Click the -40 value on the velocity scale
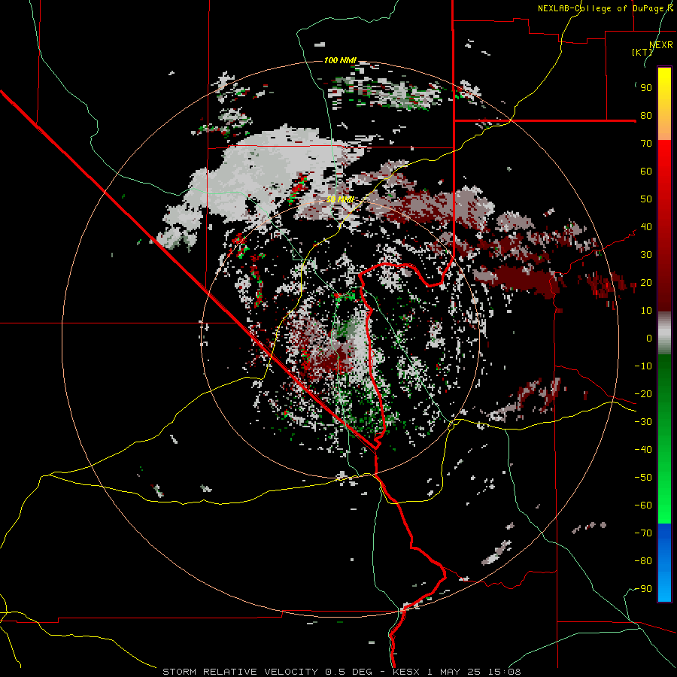This screenshot has width=677, height=677. 643,450
